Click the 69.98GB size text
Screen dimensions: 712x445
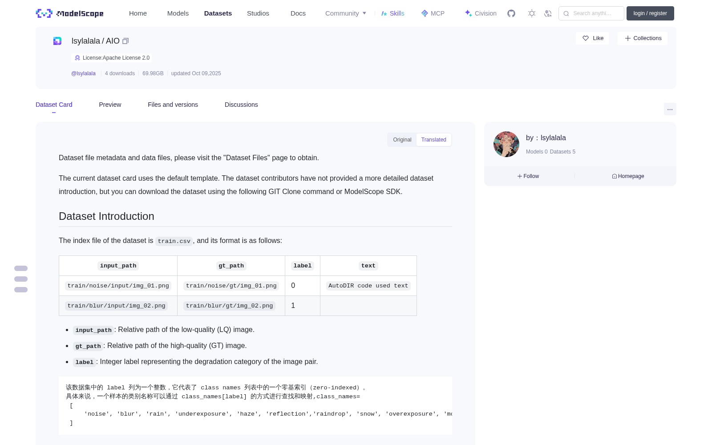pyautogui.click(x=153, y=73)
